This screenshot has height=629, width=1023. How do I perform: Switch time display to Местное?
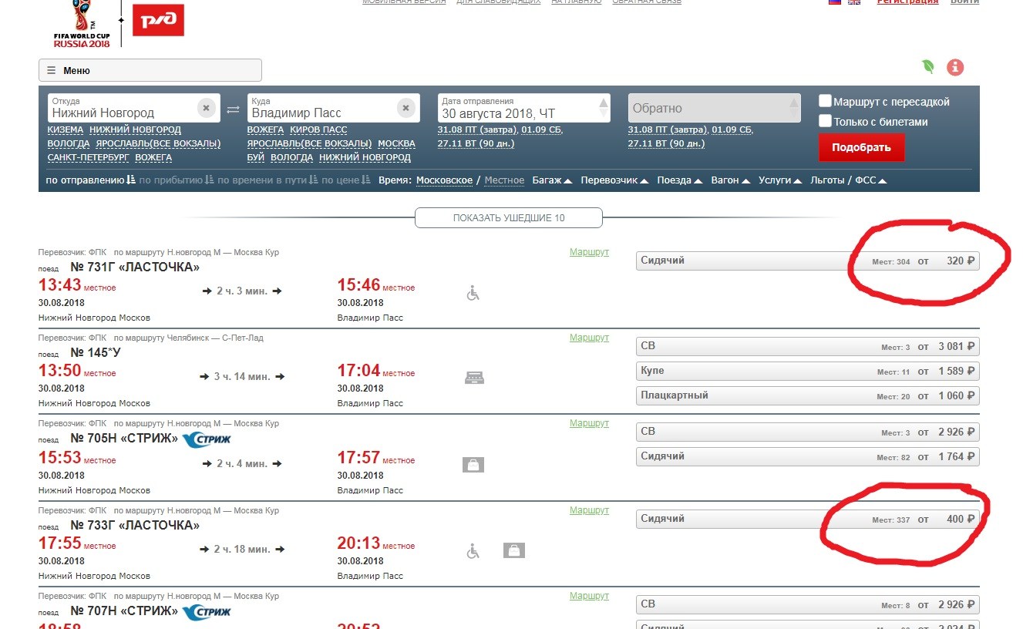pyautogui.click(x=504, y=180)
